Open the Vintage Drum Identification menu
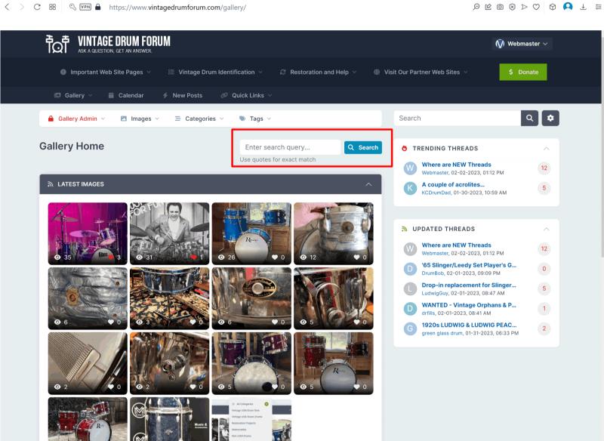 click(215, 72)
